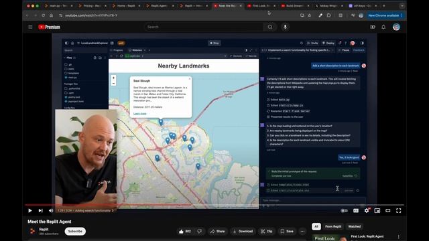Viewport: 429px width, 241px height.
Task: Switch to the 'API keys' browser tab
Action: (362, 6)
